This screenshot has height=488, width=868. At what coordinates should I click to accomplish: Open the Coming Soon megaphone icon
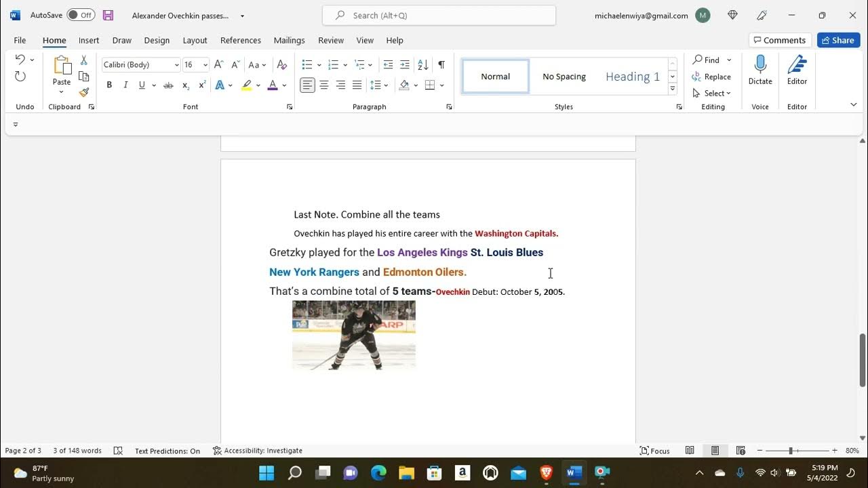[x=762, y=15]
